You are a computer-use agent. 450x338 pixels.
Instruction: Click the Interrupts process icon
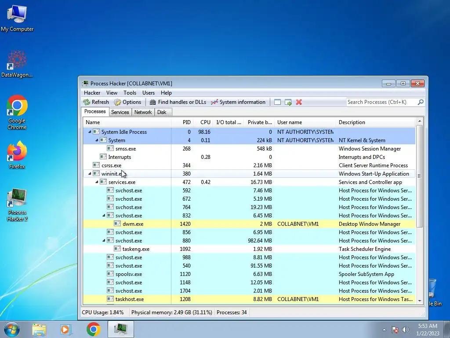click(x=103, y=157)
